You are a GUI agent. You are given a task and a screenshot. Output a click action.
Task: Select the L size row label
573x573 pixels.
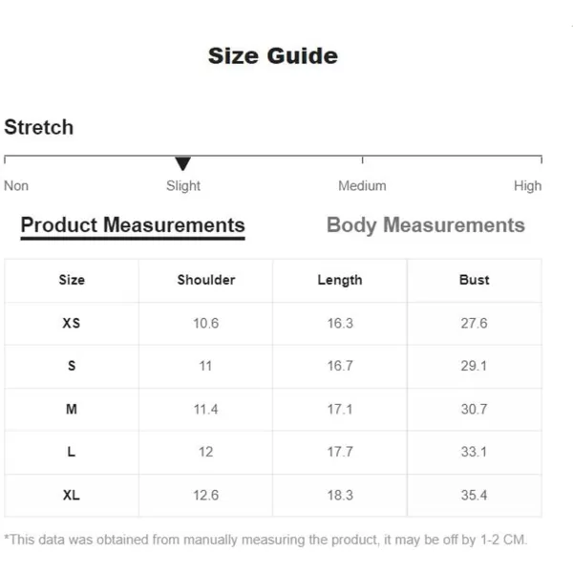coord(72,452)
